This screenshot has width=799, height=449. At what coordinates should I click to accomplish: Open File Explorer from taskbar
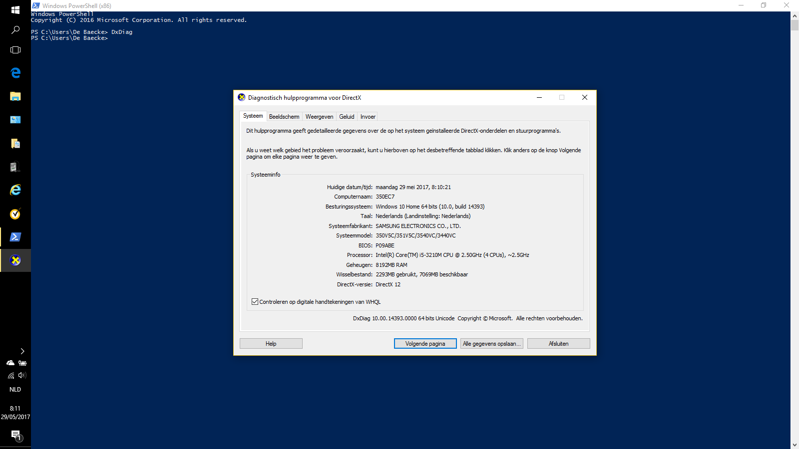(x=15, y=96)
